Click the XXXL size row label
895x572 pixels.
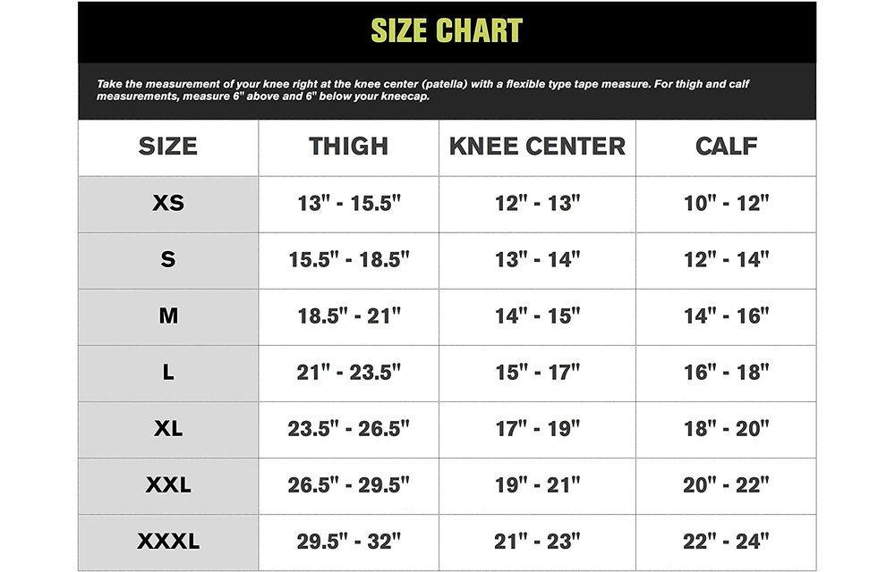click(x=168, y=542)
